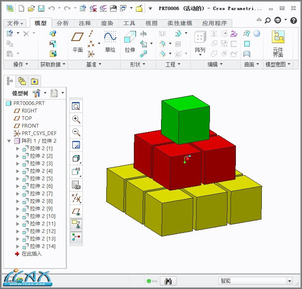Open the 操作 group dropdown
This screenshot has width=302, height=289.
click(x=20, y=64)
